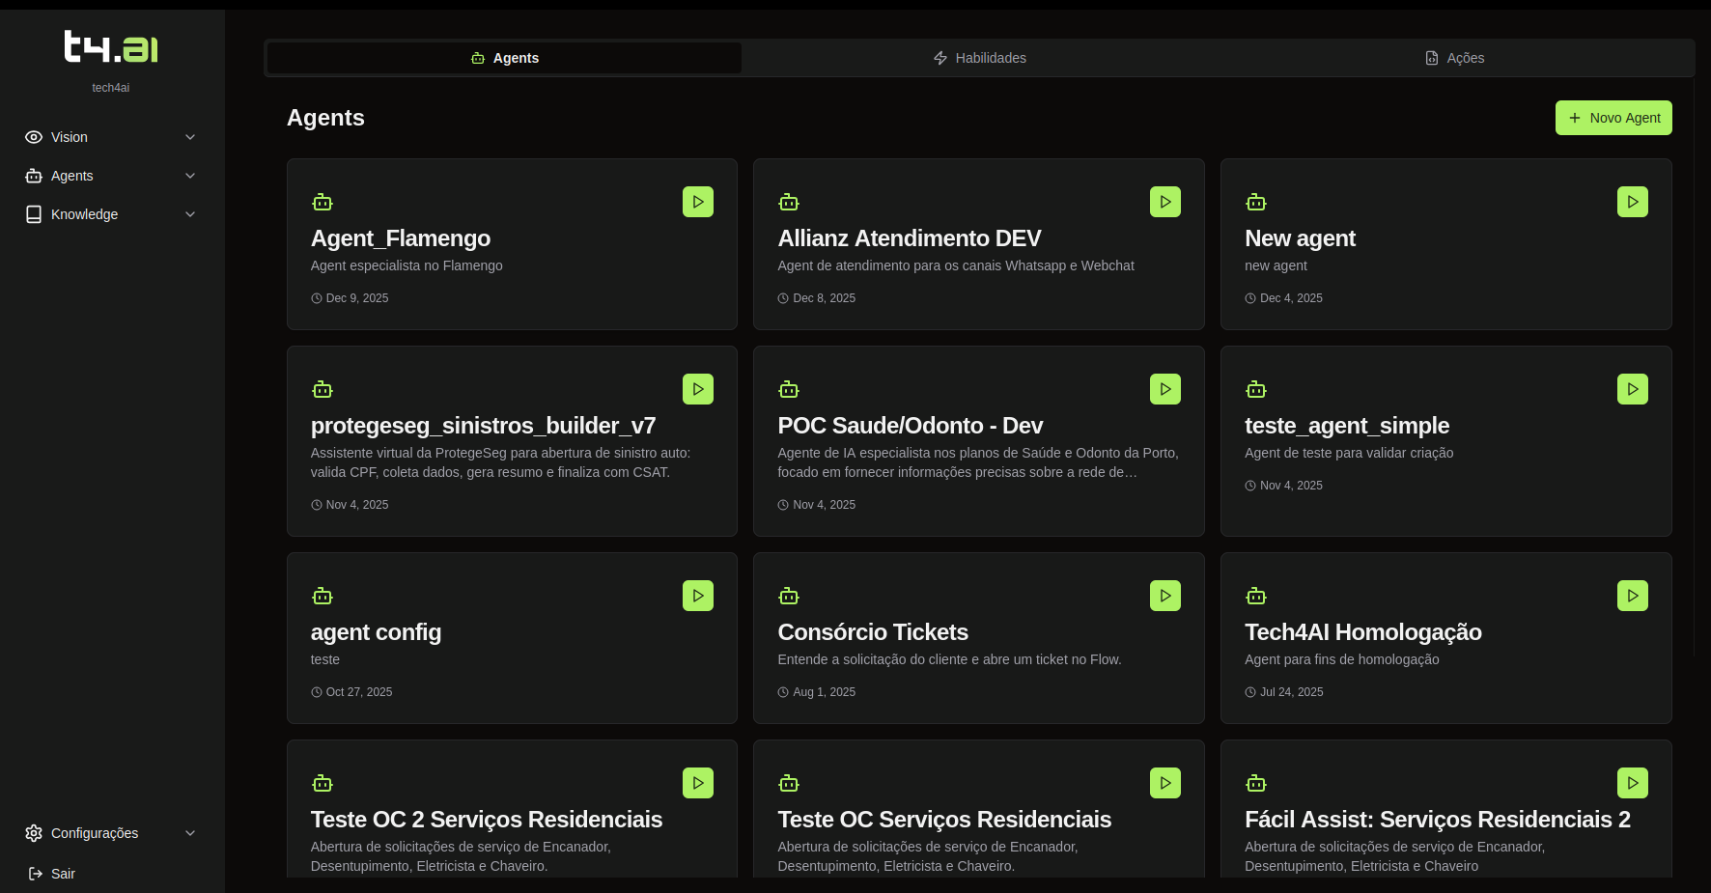Start the New agent using play icon

coord(1632,202)
